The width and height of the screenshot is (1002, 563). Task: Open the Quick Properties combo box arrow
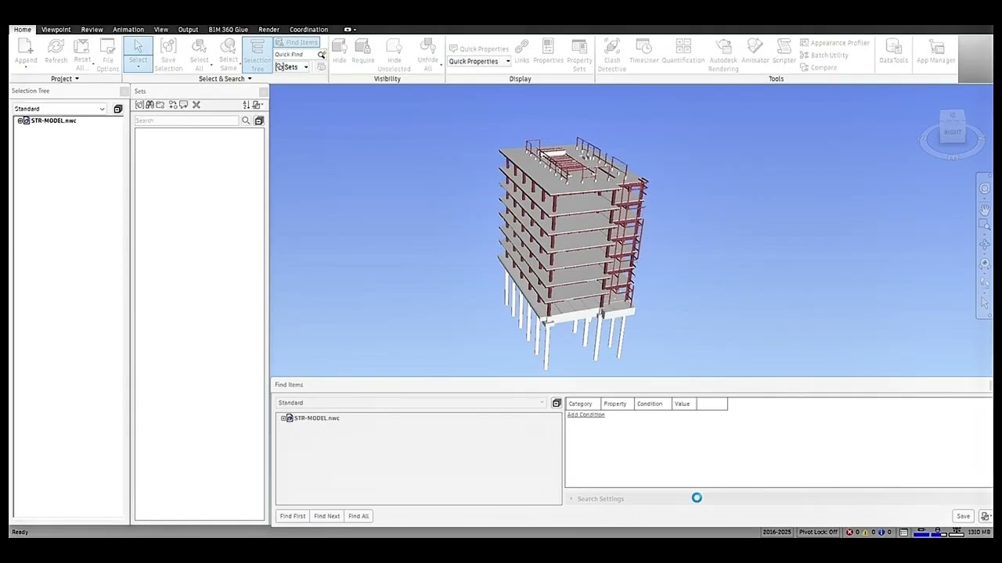coord(507,62)
